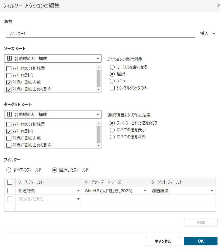Click the source sheet dashboard icon

pyautogui.click(x=9, y=58)
